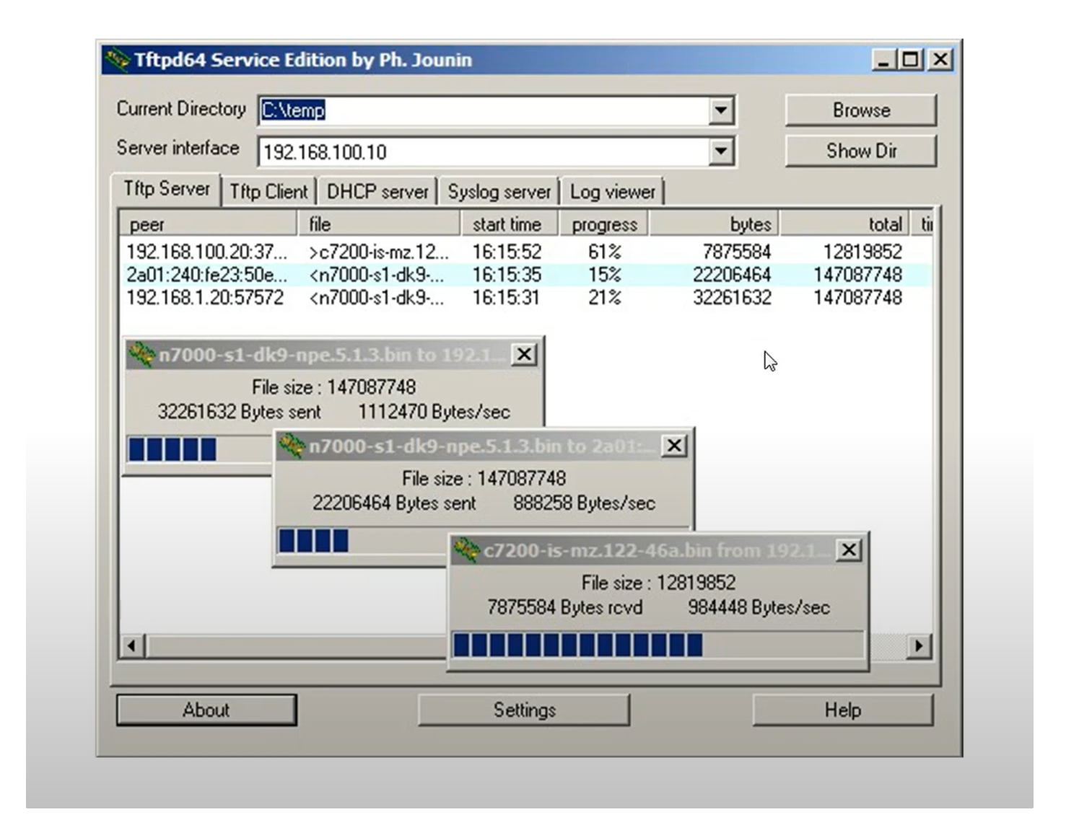Open the Server interface dropdown arrow
The image size is (1092, 825).
720,151
